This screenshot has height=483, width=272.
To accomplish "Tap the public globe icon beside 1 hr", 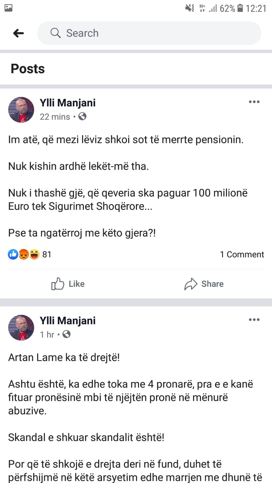I will tap(66, 334).
